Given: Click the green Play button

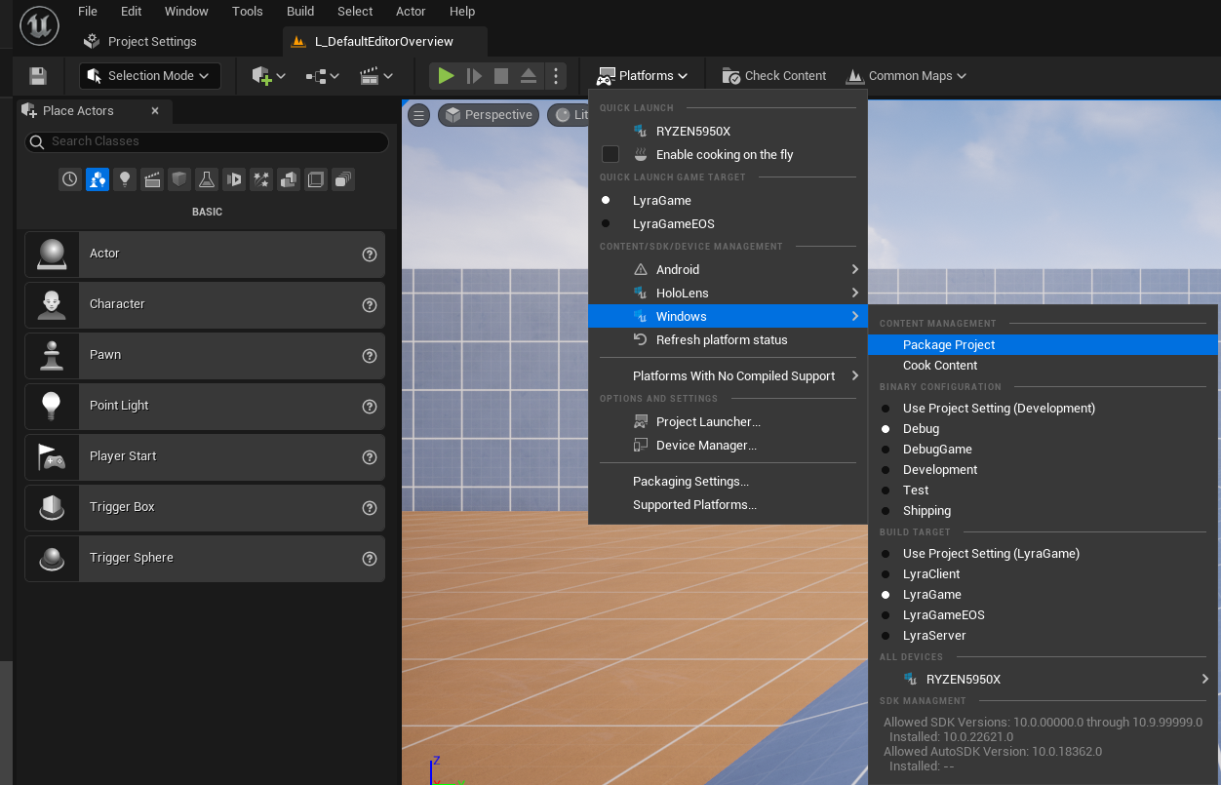Looking at the screenshot, I should tap(446, 76).
